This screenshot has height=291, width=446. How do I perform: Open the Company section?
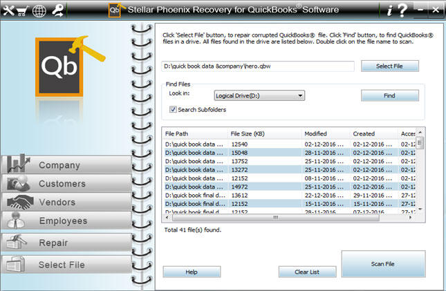[x=67, y=165]
